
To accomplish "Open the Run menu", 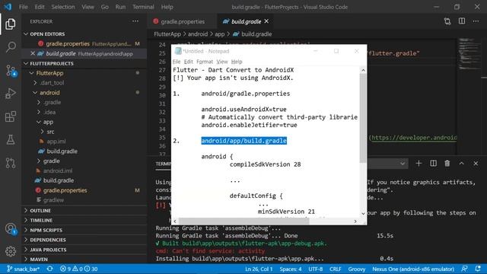I will 120,7.
